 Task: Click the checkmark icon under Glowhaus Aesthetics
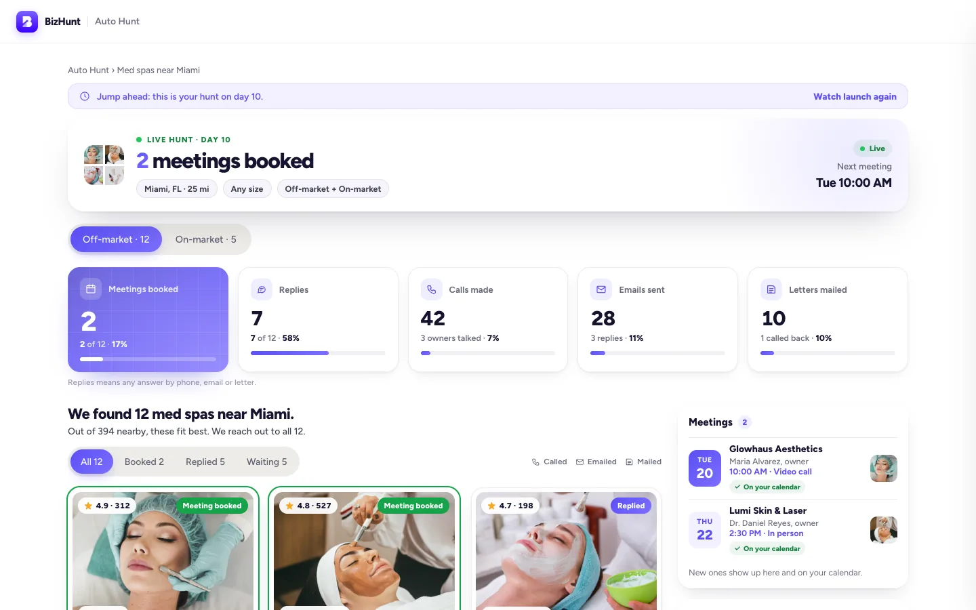coord(737,487)
